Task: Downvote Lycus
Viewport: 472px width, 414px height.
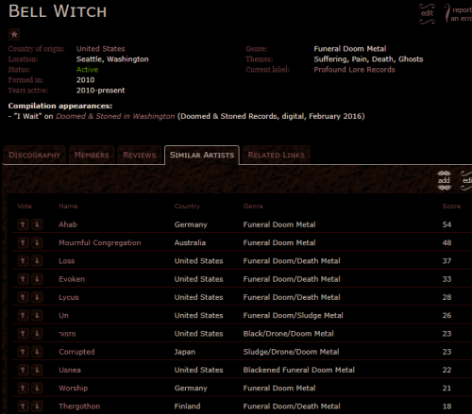Action: pyautogui.click(x=37, y=297)
